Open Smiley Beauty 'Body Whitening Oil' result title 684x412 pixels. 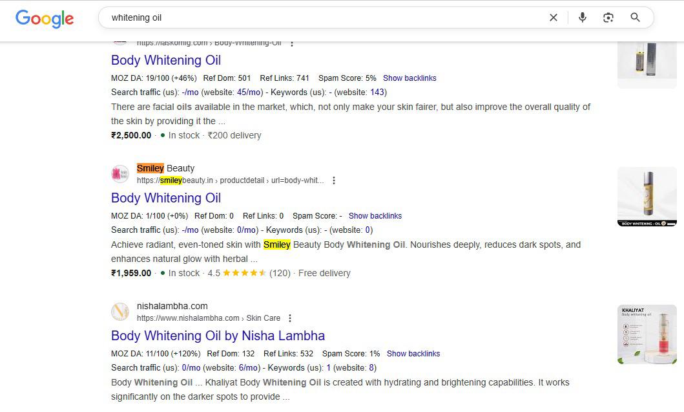point(166,198)
